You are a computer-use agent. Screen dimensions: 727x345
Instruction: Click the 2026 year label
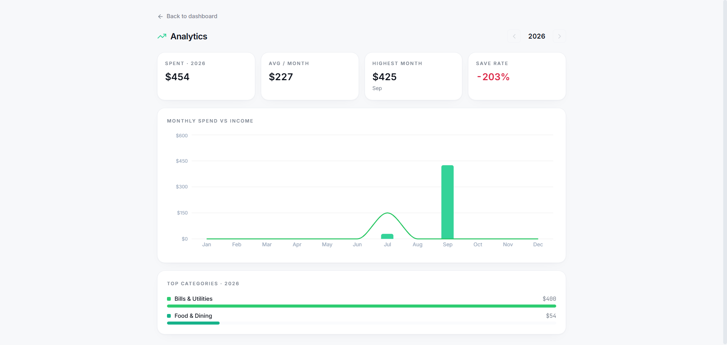[x=537, y=36]
